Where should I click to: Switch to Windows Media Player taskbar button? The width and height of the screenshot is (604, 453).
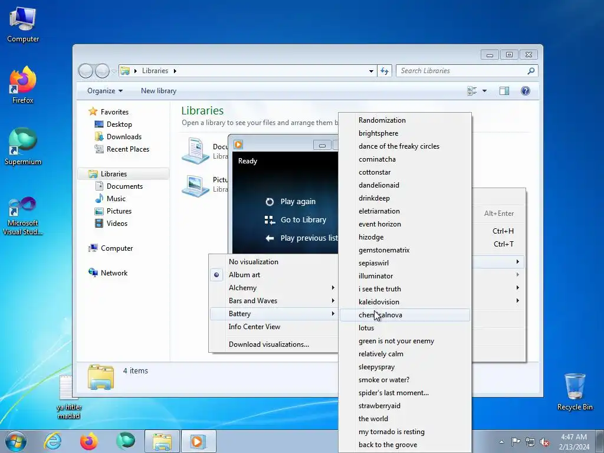coord(198,441)
